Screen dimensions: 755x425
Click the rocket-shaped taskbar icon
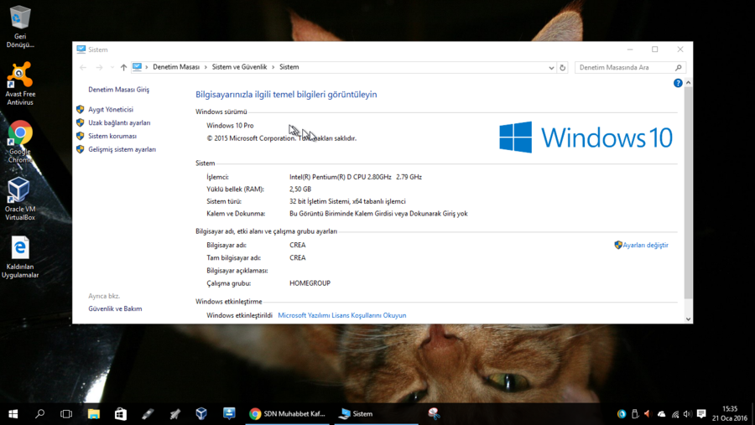[174, 414]
